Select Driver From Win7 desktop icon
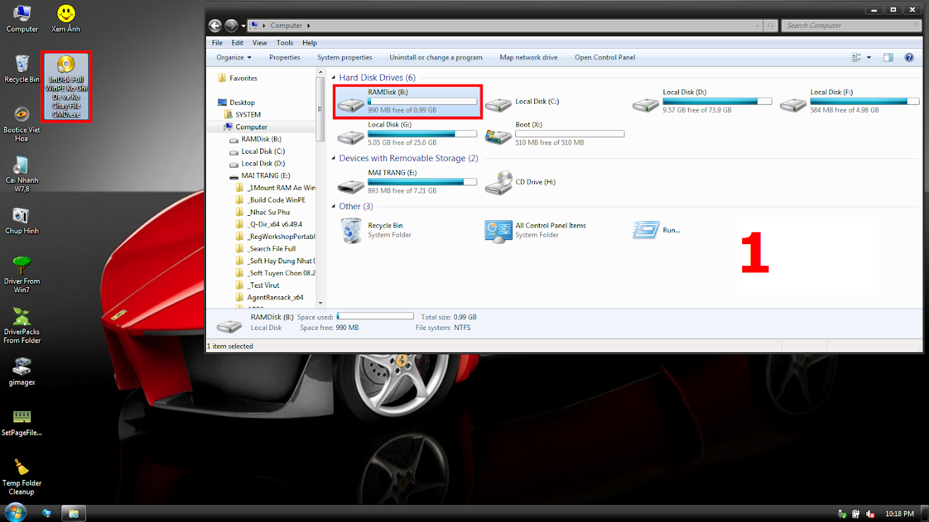Image resolution: width=929 pixels, height=522 pixels. (22, 275)
